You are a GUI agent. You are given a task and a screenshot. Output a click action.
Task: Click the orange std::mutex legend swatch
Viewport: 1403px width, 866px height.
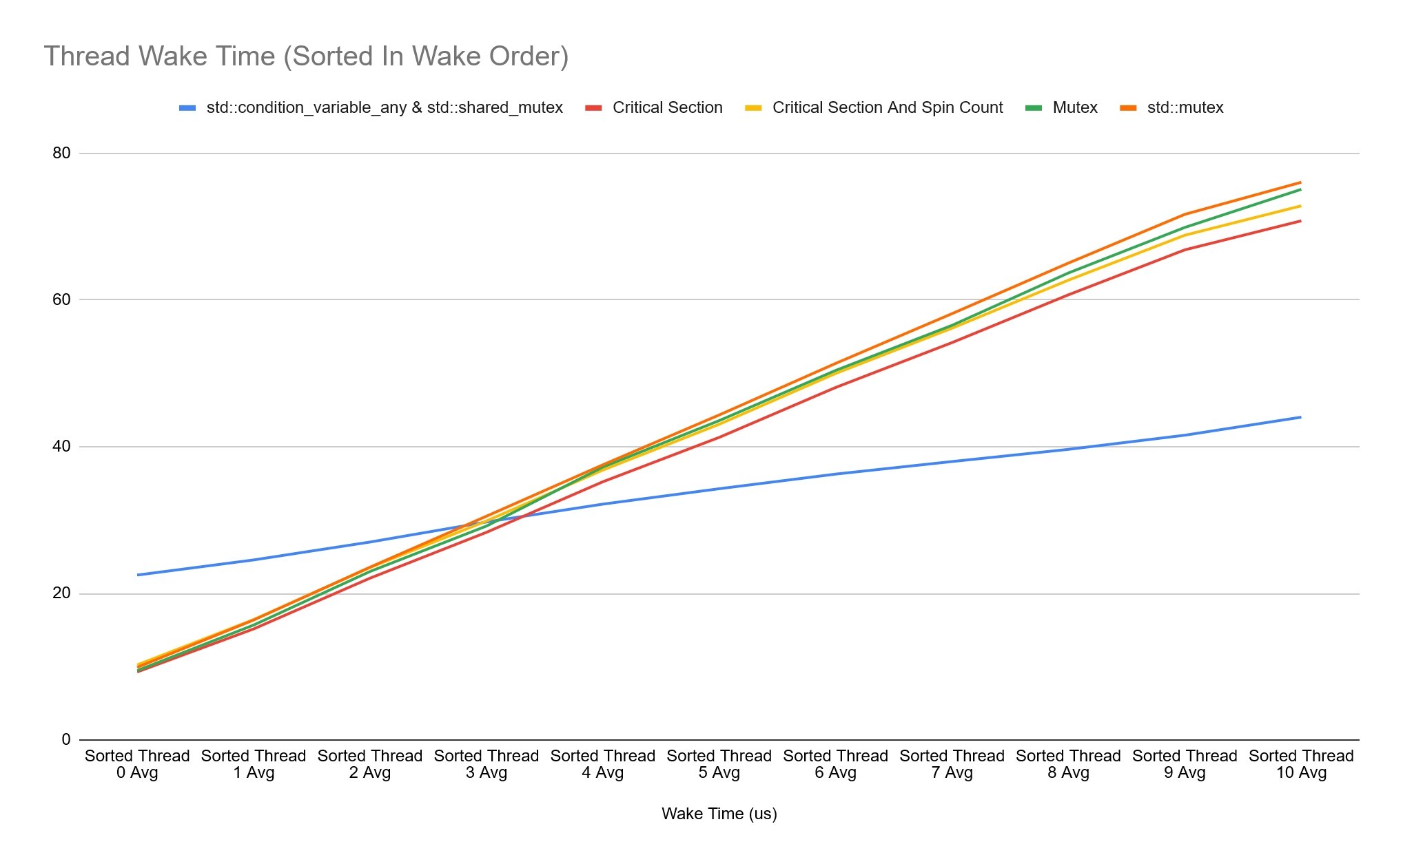pyautogui.click(x=1128, y=108)
